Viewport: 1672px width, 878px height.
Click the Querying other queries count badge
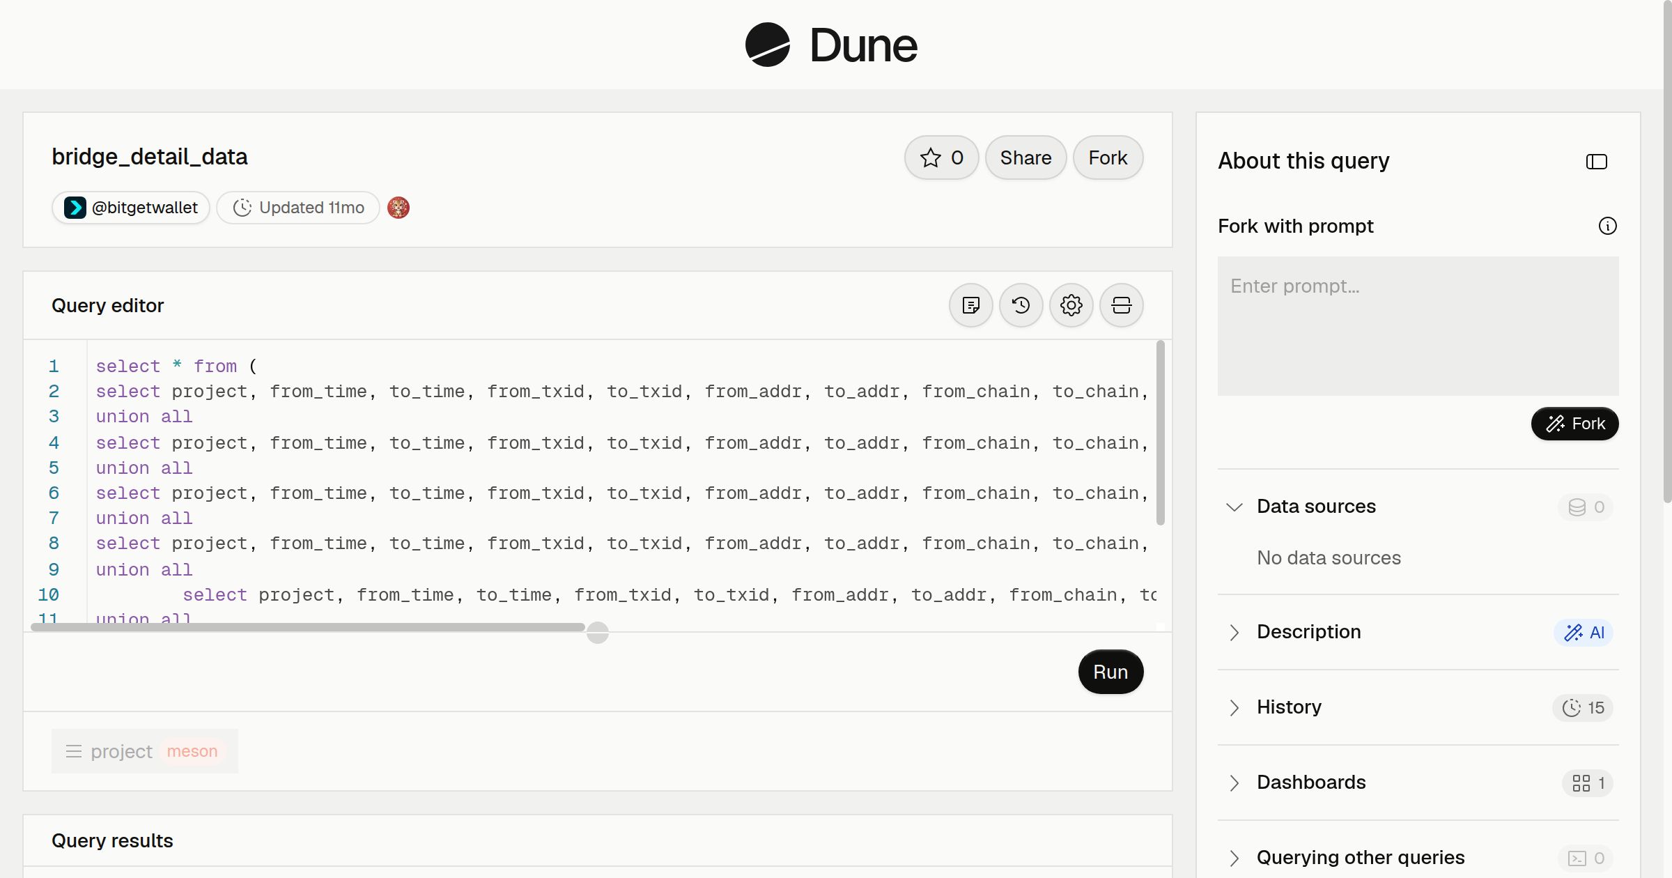point(1586,858)
